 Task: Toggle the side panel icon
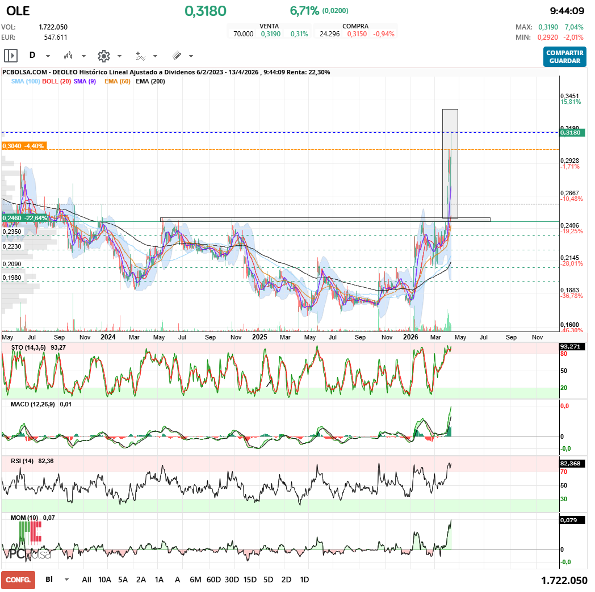pos(10,56)
